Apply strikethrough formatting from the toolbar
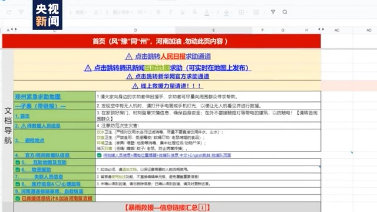 point(195,12)
